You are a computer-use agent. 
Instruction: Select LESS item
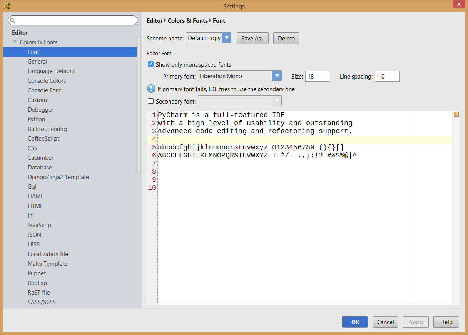pos(33,244)
